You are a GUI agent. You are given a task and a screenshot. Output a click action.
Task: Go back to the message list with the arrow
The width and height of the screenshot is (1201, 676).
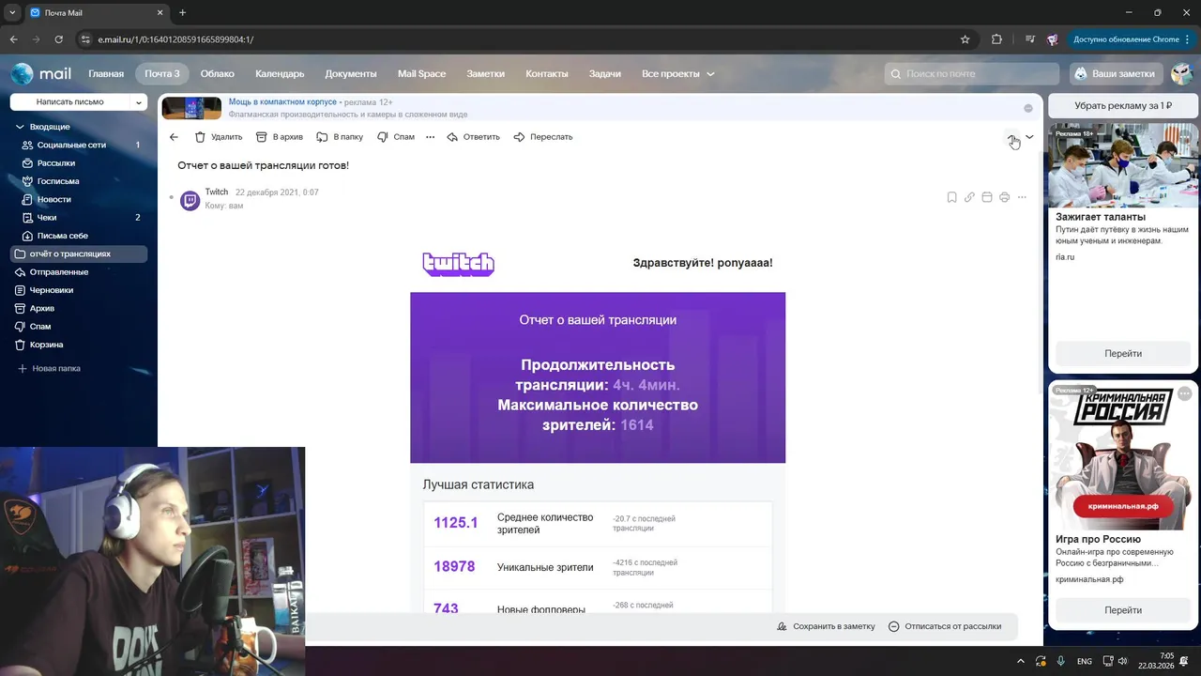[174, 137]
